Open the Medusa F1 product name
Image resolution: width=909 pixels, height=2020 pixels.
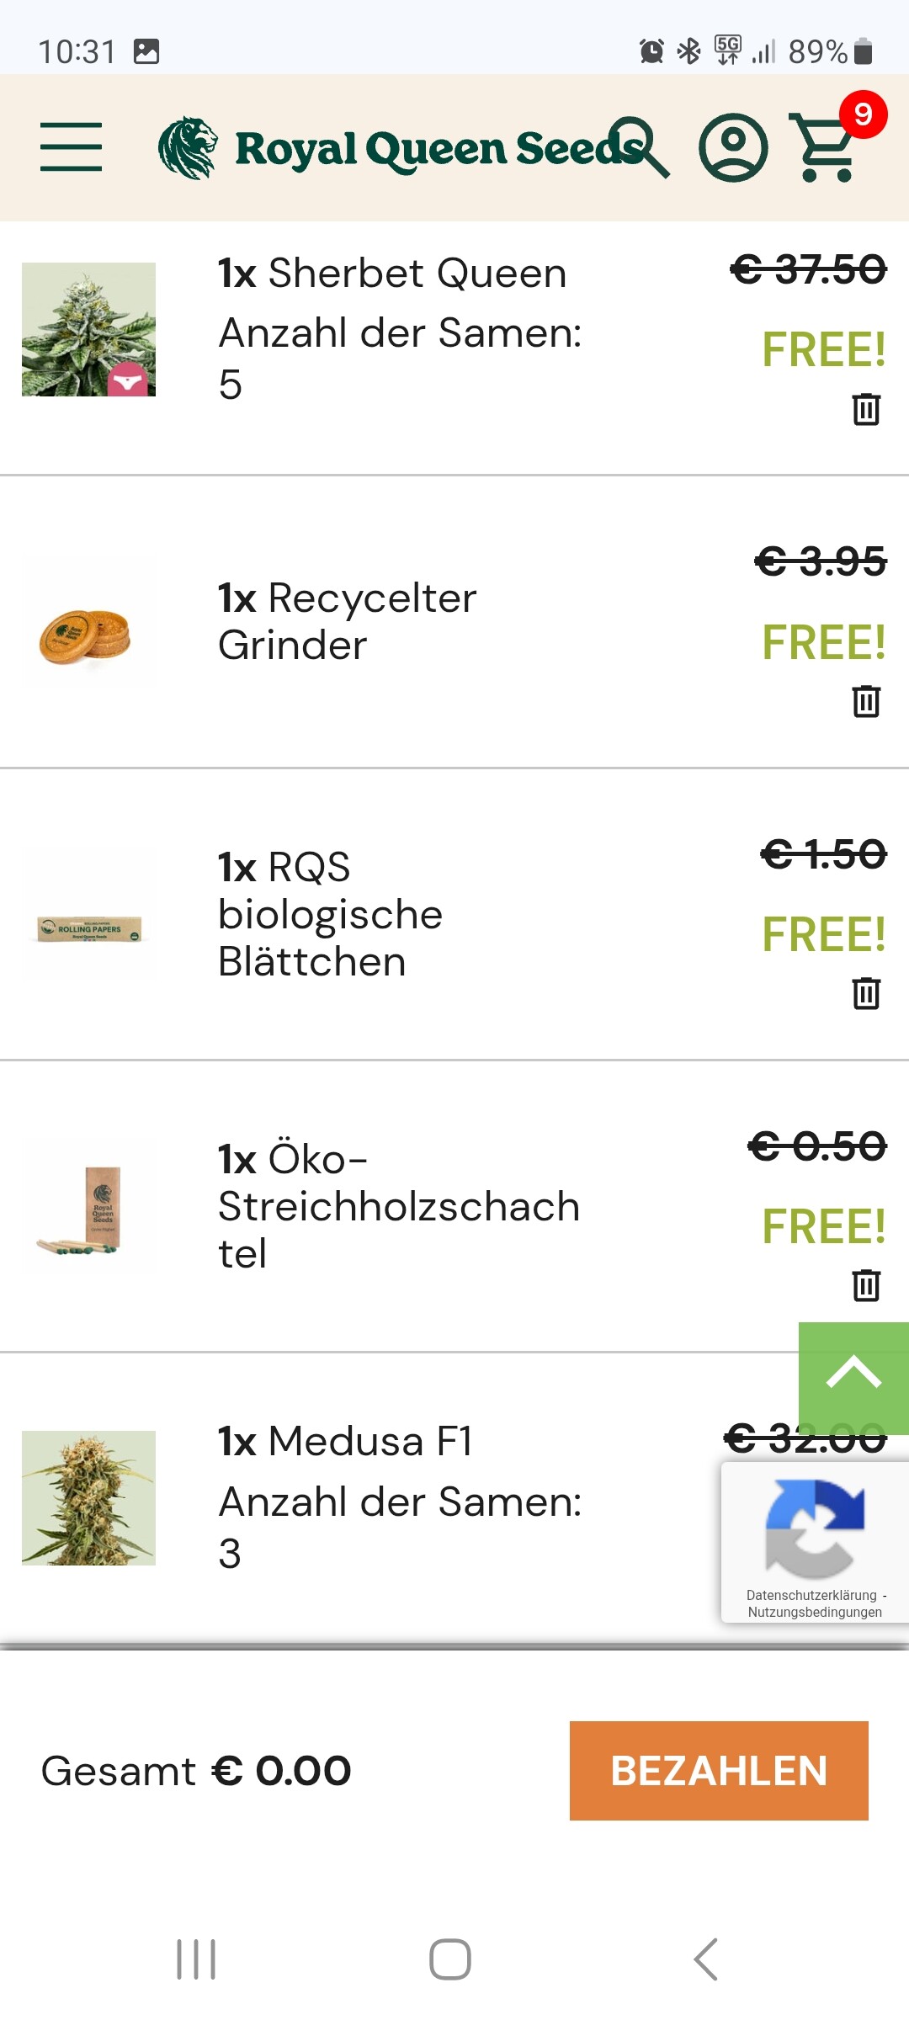click(347, 1441)
